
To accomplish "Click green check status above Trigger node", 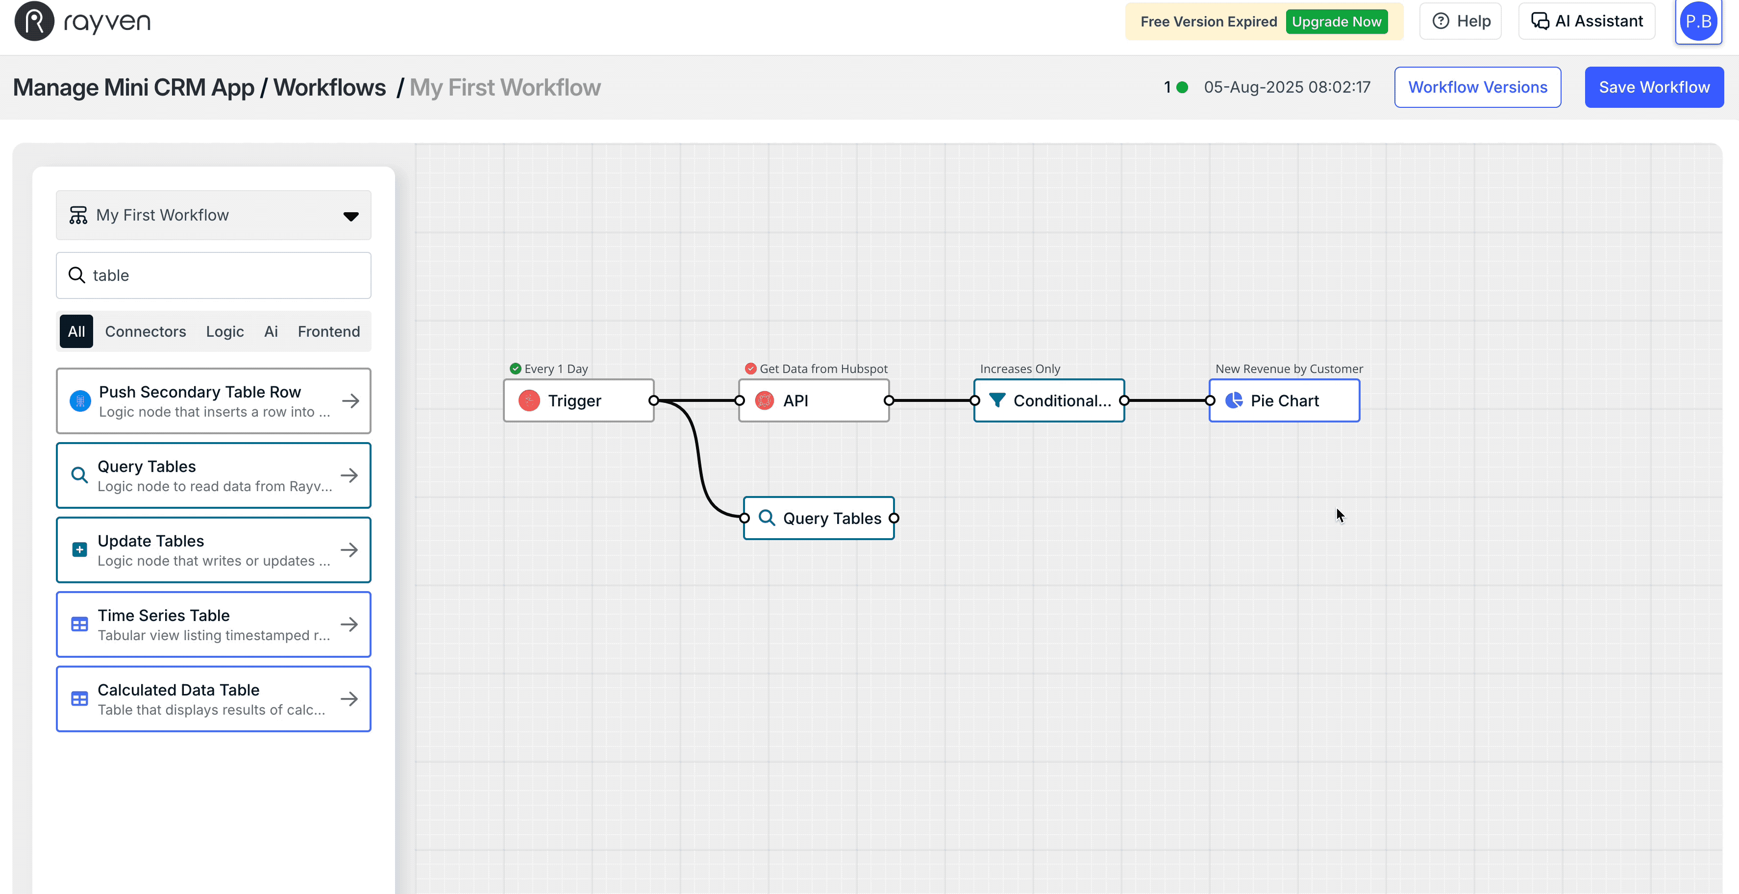I will point(516,369).
